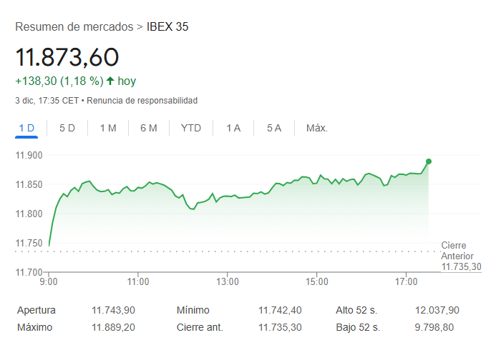The width and height of the screenshot is (501, 345).
Task: Open the Resumen de mercados link
Action: coord(74,26)
